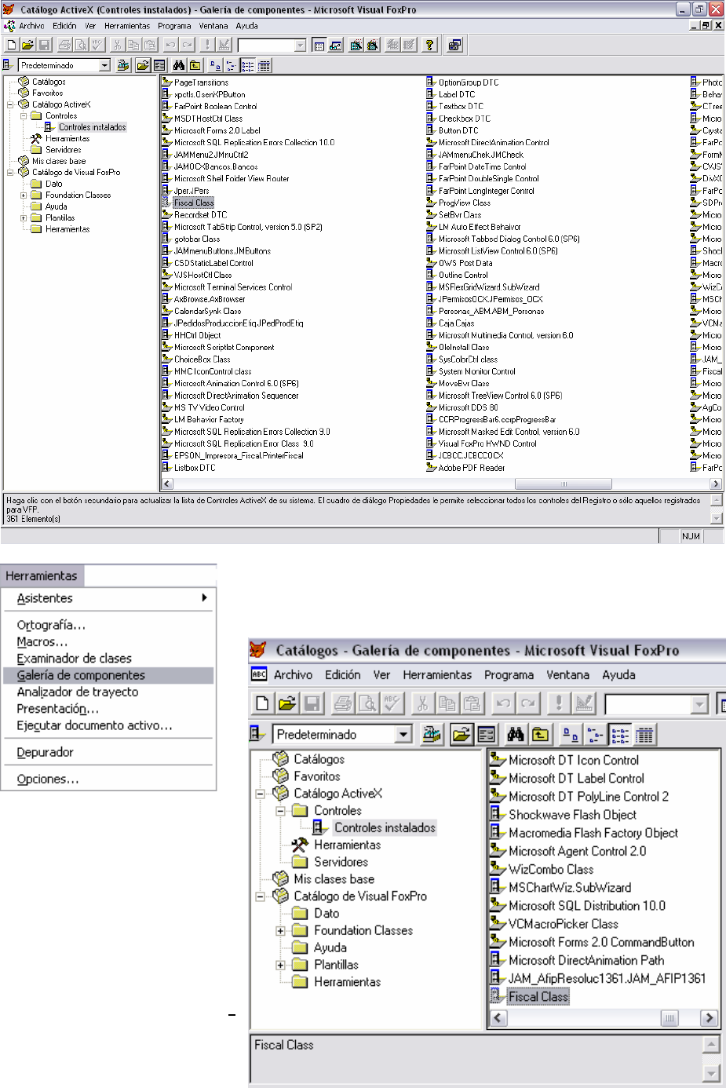Click Modify form ruler icon in lower Catálogos window
This screenshot has width=726, height=1088.
[x=584, y=703]
